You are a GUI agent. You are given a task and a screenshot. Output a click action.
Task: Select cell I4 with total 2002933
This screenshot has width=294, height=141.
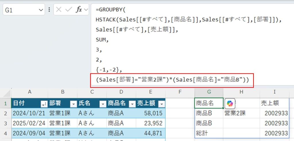pos(274,133)
